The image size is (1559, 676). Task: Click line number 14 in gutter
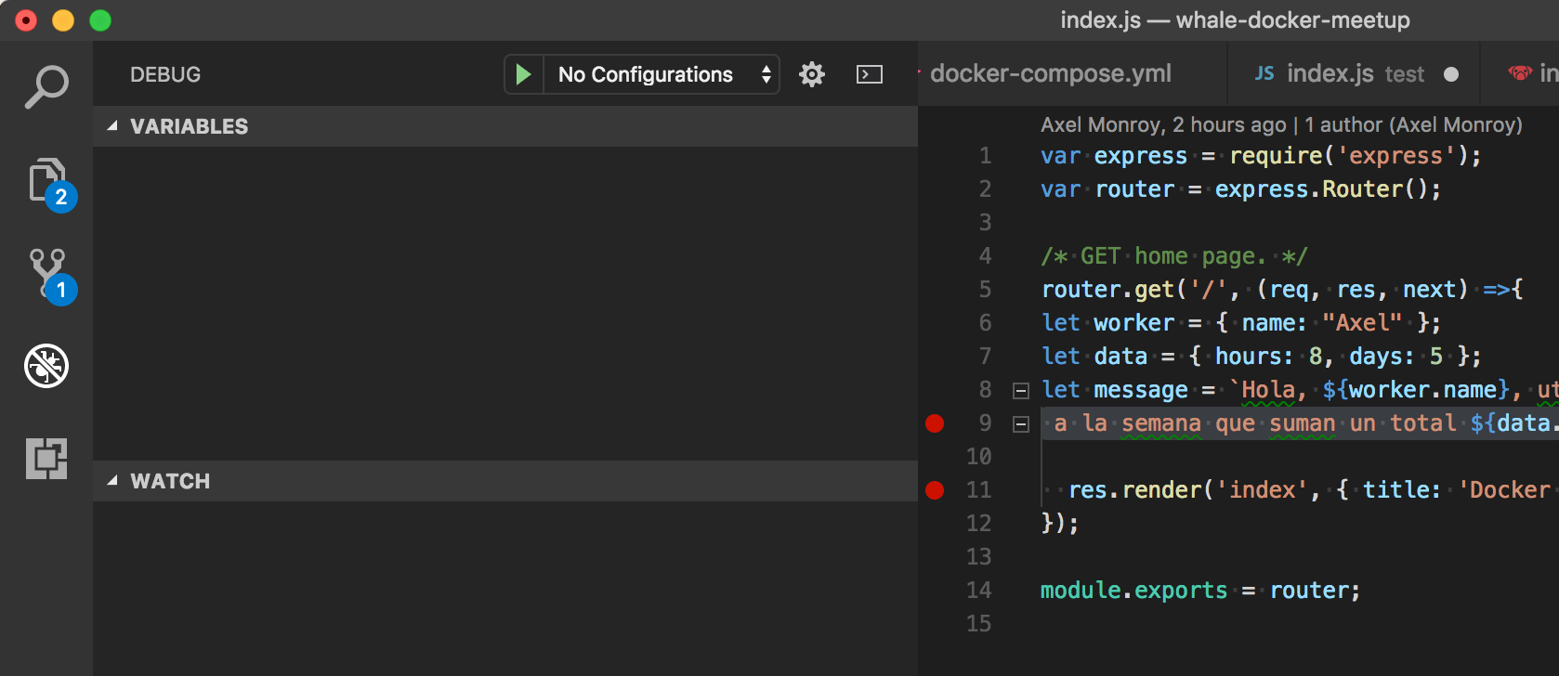[978, 591]
